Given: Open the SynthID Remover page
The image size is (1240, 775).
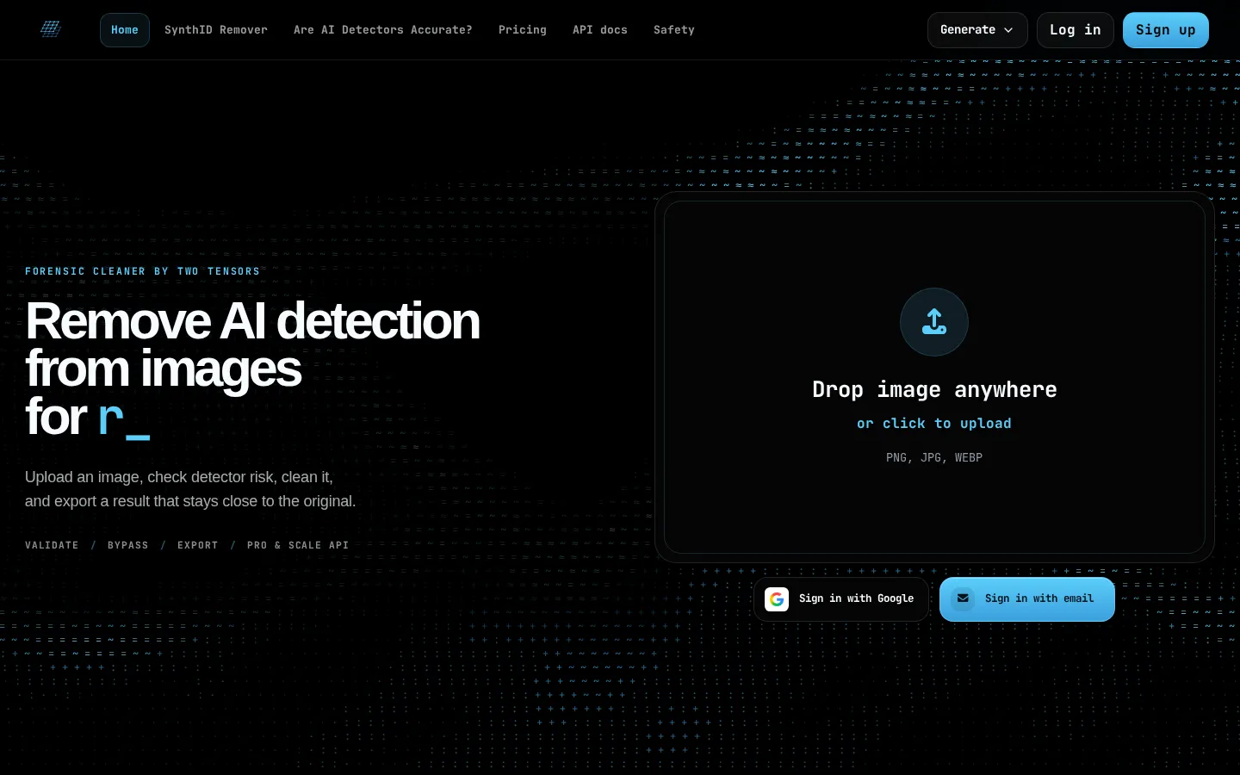Looking at the screenshot, I should 216,30.
